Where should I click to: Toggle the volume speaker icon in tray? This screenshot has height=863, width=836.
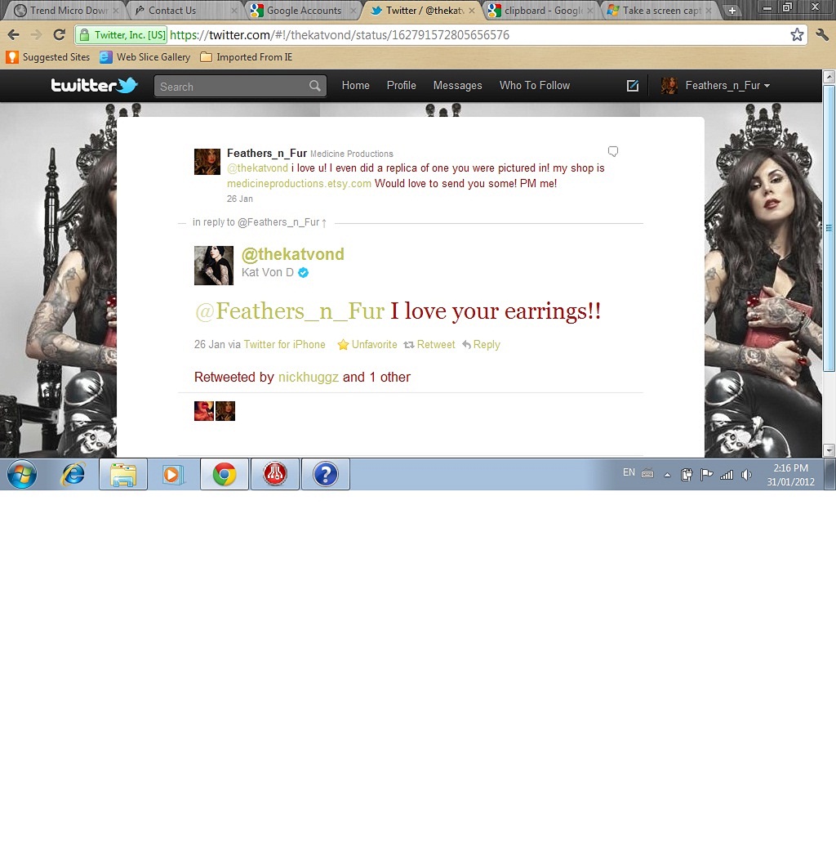[746, 474]
